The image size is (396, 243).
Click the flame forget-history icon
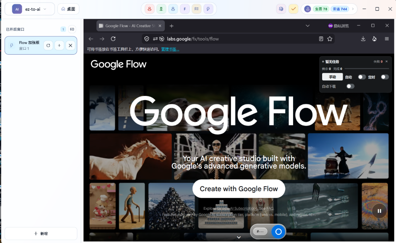point(374,39)
